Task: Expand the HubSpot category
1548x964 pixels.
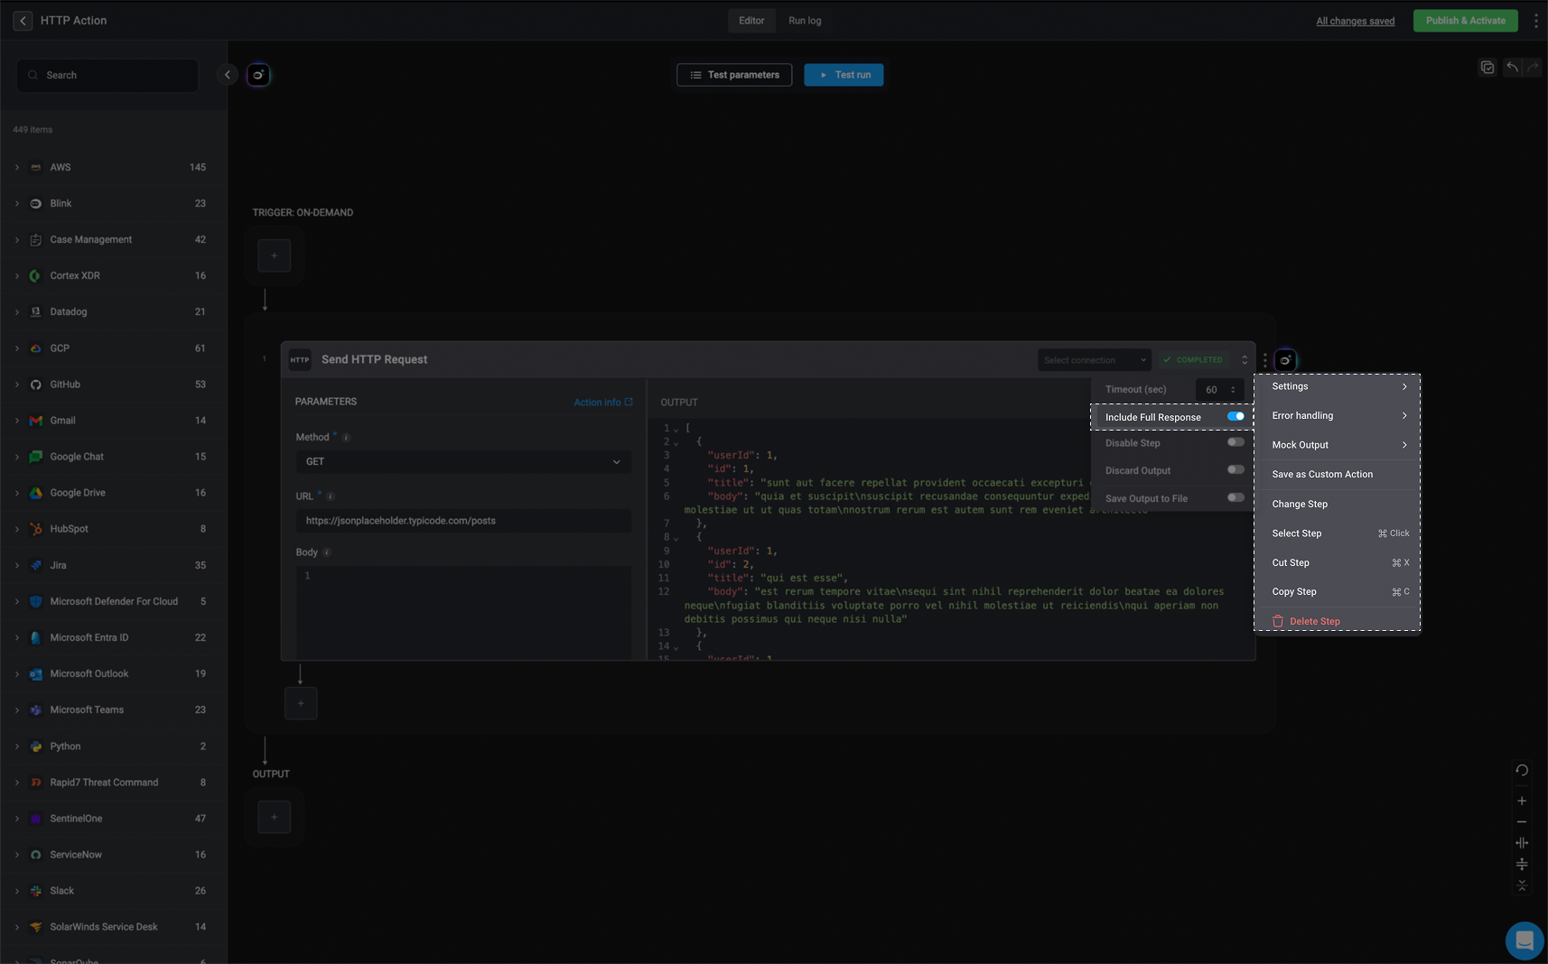Action: pos(16,529)
